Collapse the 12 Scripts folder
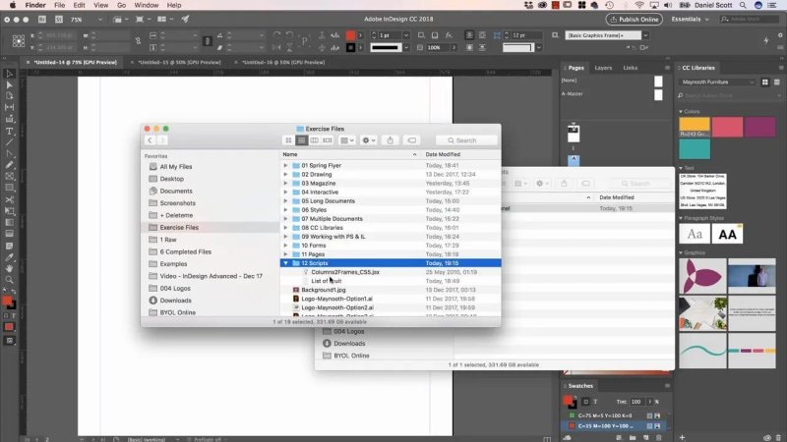 285,263
